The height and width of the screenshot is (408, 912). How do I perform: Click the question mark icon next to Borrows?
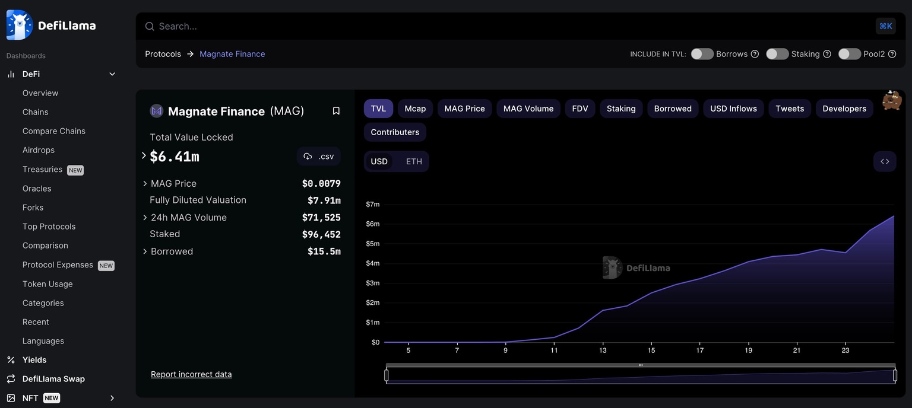(x=755, y=54)
